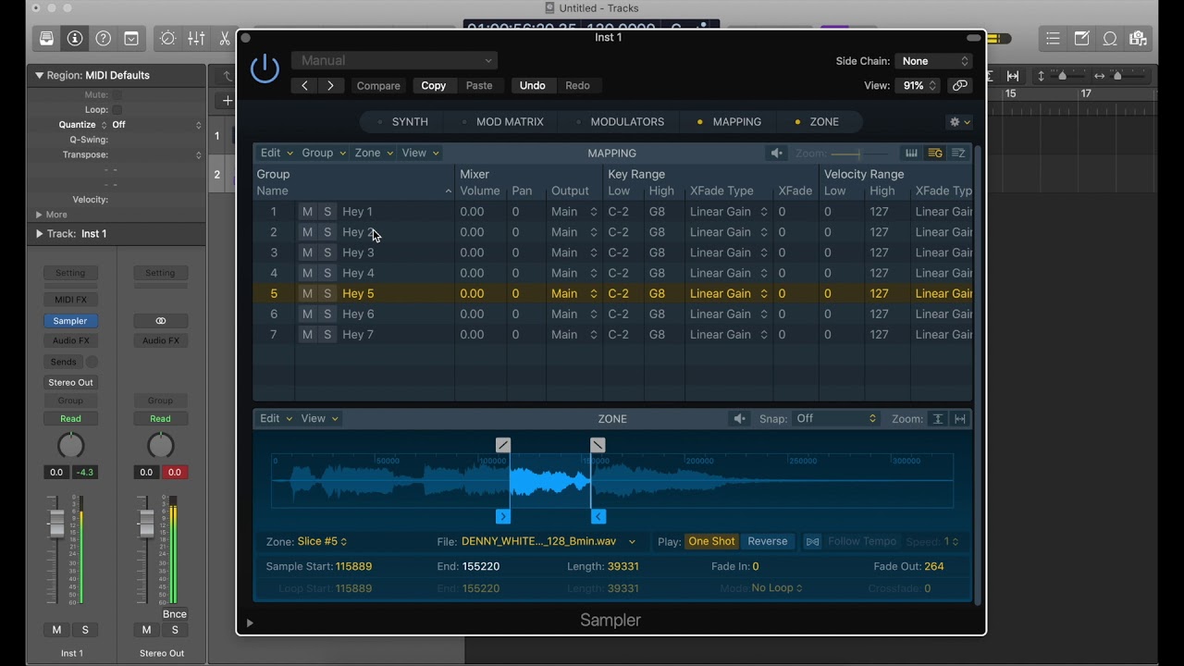Click the Zone zoom vertical fit icon

coord(937,419)
